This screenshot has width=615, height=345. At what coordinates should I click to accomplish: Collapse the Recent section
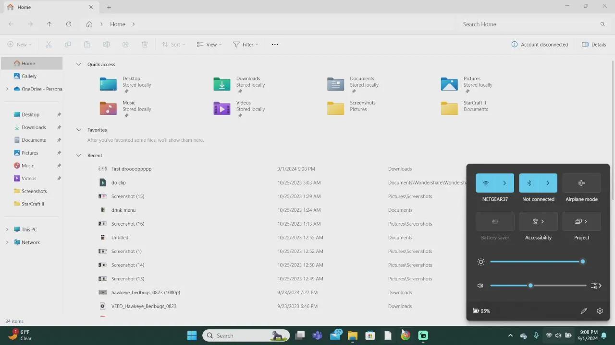coord(79,155)
